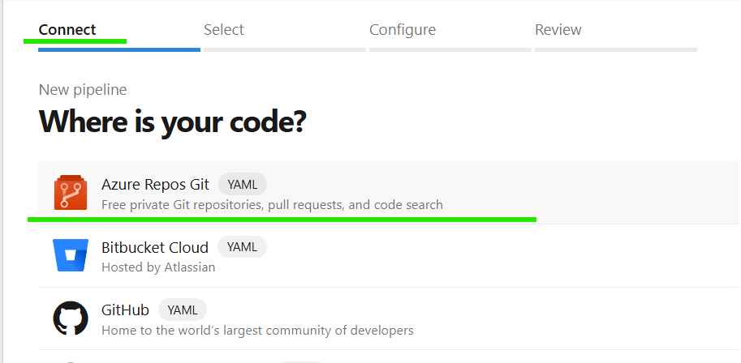Click 'Home to the world's largest community' text
Screen dimensions: 741x363
(257, 330)
